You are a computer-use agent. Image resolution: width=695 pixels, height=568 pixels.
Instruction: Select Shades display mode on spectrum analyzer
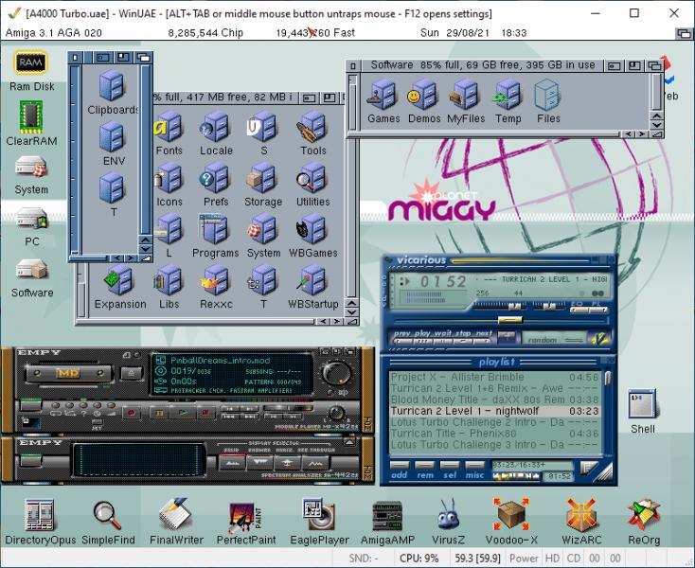click(x=259, y=463)
